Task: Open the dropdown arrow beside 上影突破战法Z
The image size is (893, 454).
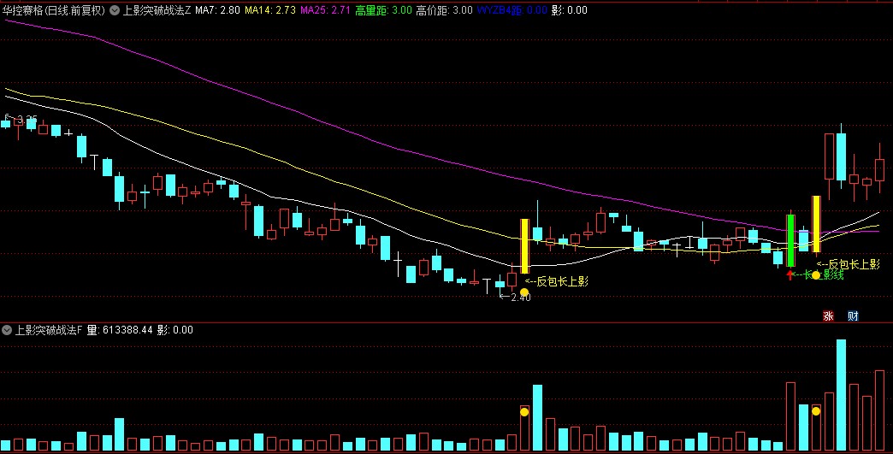Action: [x=115, y=10]
